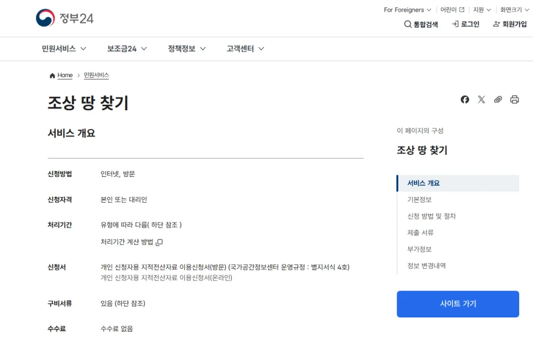533x345 pixels.
Task: Click 민원서비스 breadcrumb link
Action: (x=96, y=76)
